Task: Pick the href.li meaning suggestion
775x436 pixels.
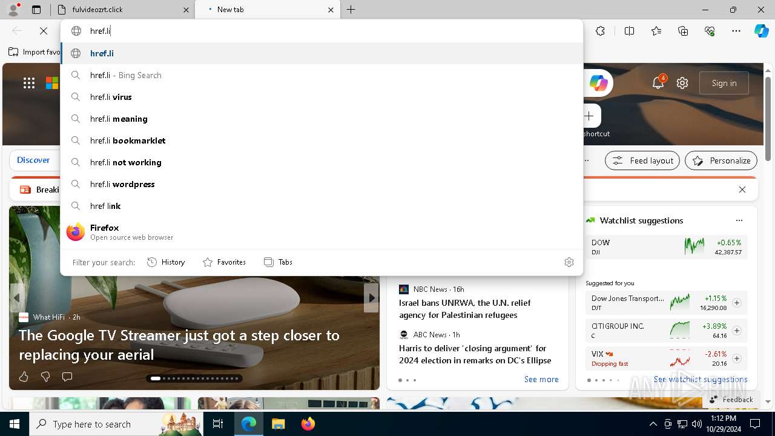Action: [322, 119]
